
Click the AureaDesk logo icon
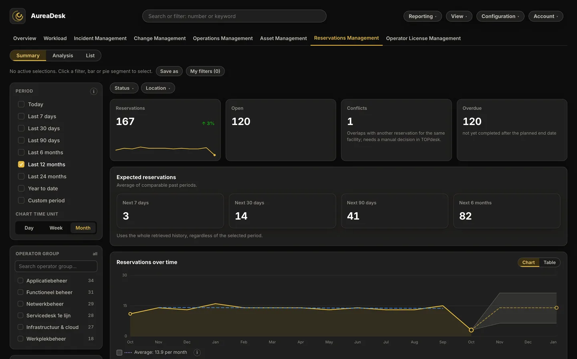pyautogui.click(x=18, y=16)
